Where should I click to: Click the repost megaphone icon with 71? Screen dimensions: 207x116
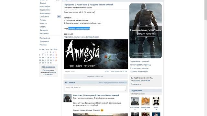click(x=106, y=72)
